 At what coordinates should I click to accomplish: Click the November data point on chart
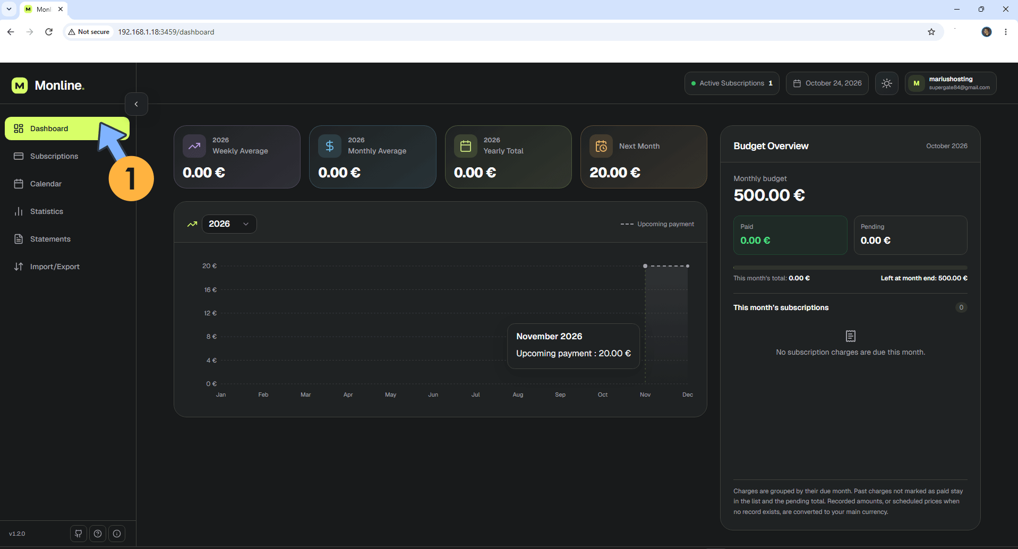click(x=645, y=266)
